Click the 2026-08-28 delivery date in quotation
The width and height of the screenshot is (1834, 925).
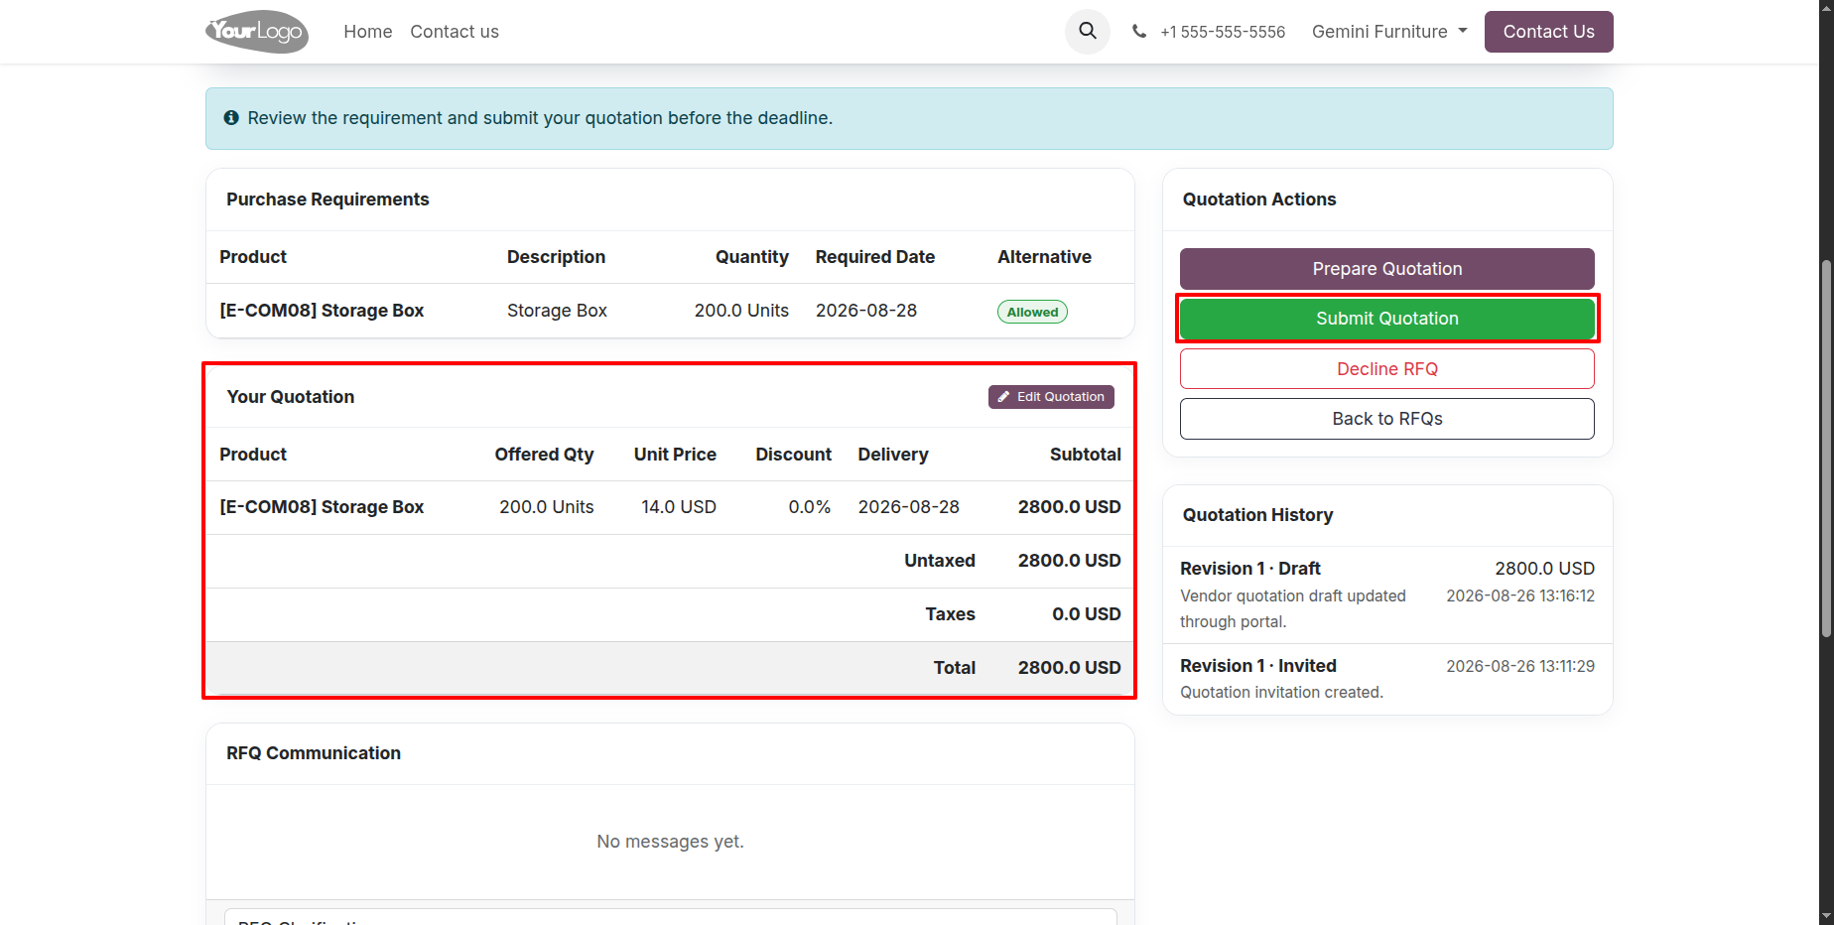908,507
